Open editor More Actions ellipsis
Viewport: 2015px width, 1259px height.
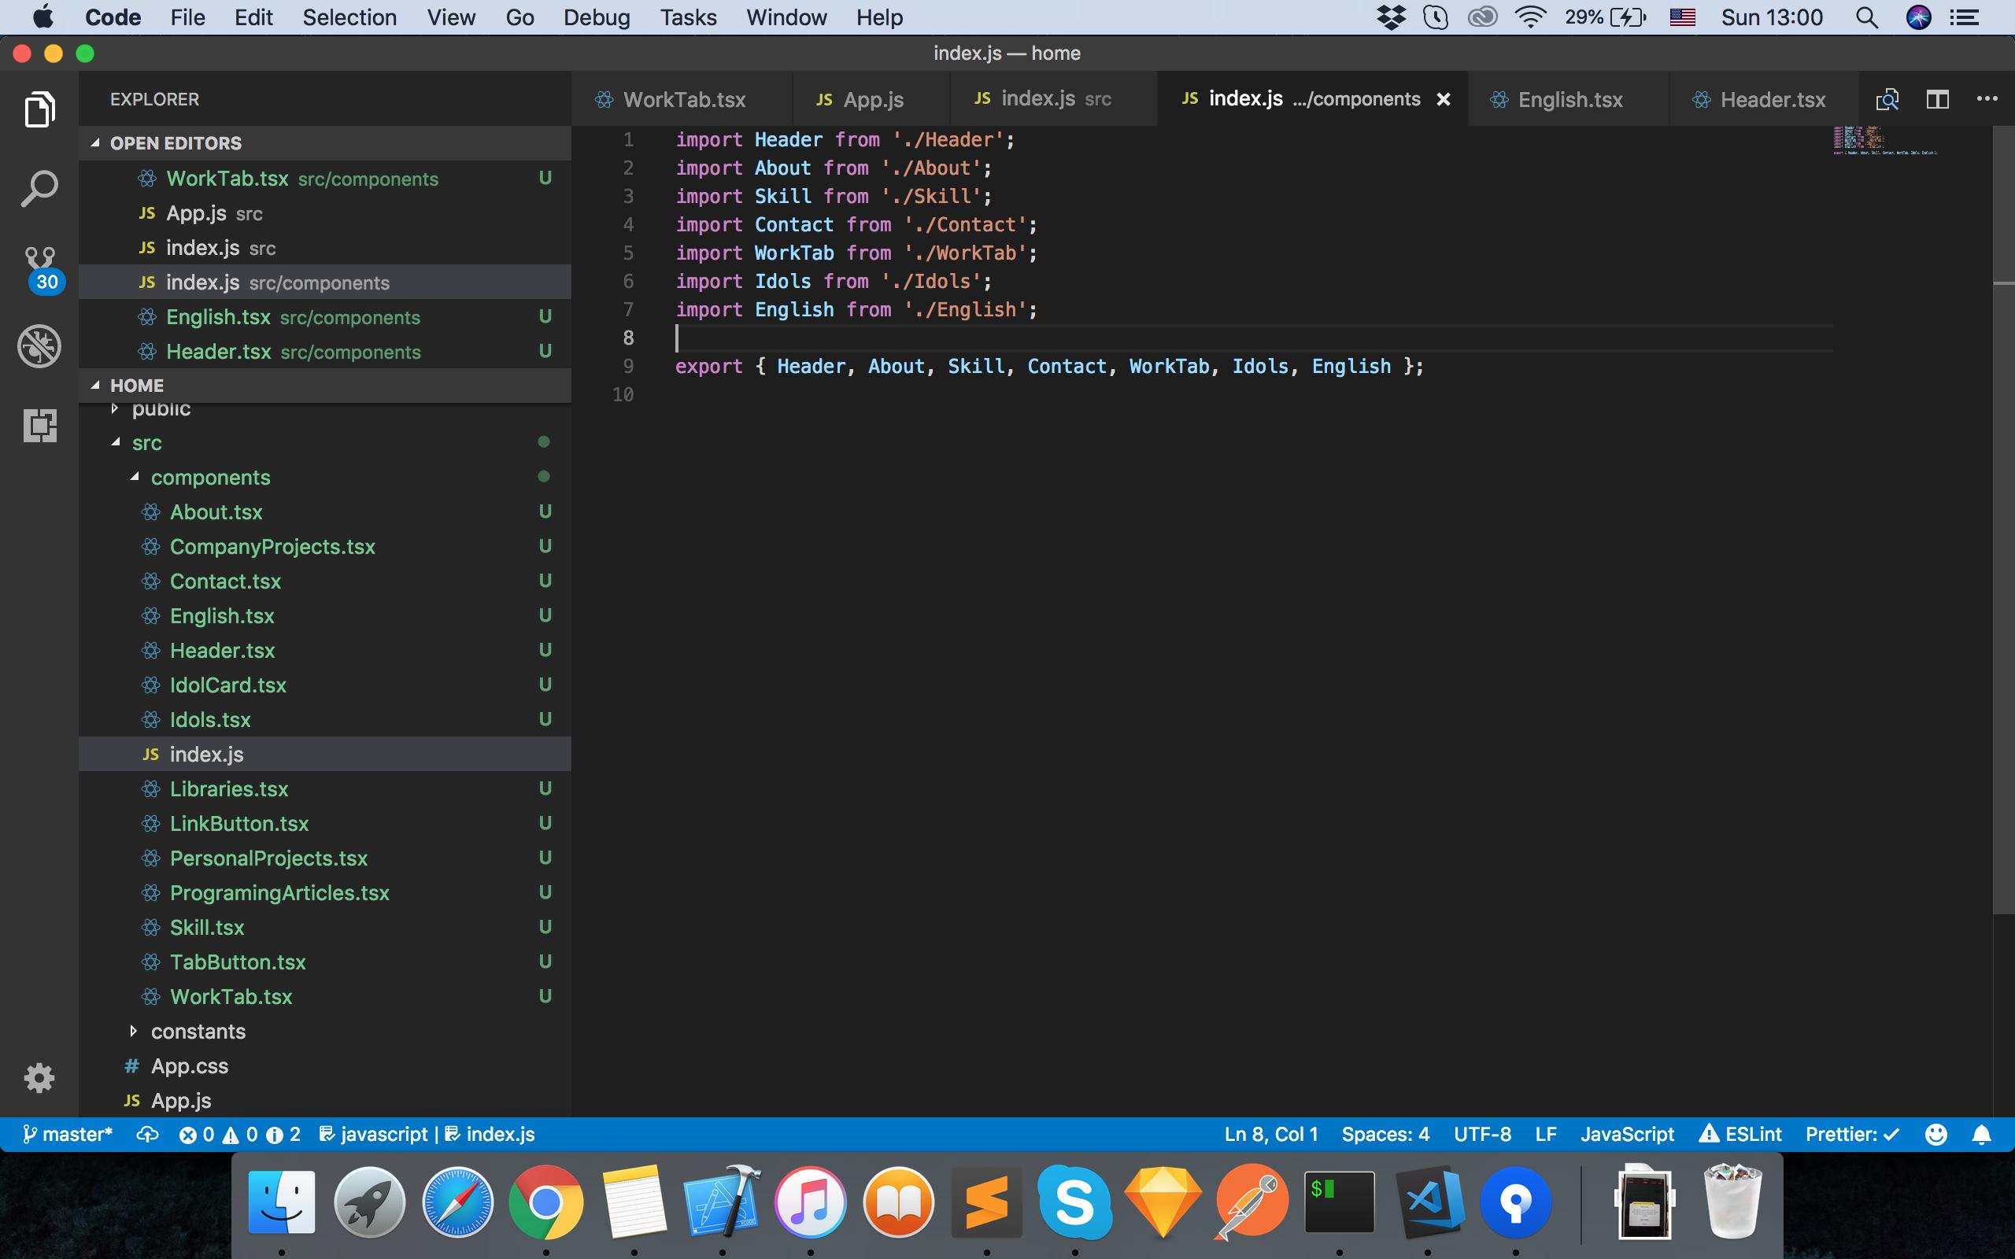[x=1987, y=99]
